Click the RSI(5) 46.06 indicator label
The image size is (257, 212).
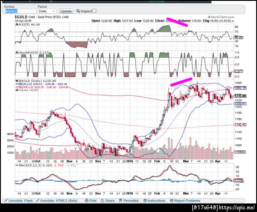[x=30, y=24]
